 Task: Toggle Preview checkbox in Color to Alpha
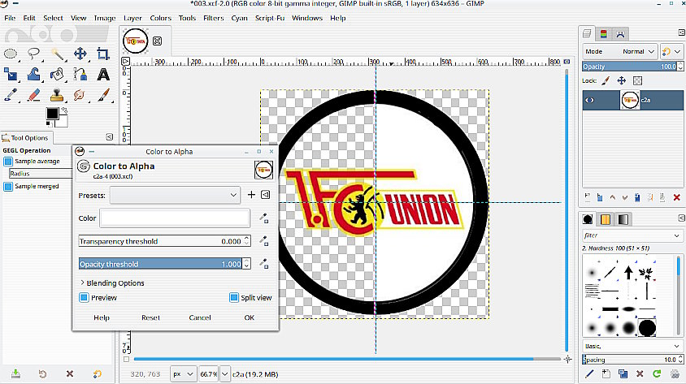click(84, 297)
